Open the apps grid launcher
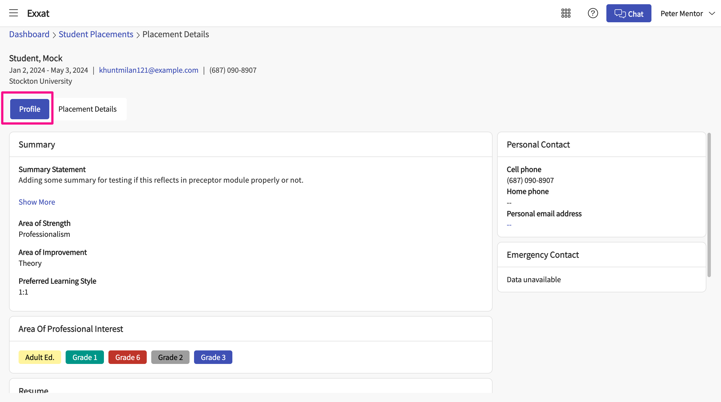 pyautogui.click(x=566, y=13)
